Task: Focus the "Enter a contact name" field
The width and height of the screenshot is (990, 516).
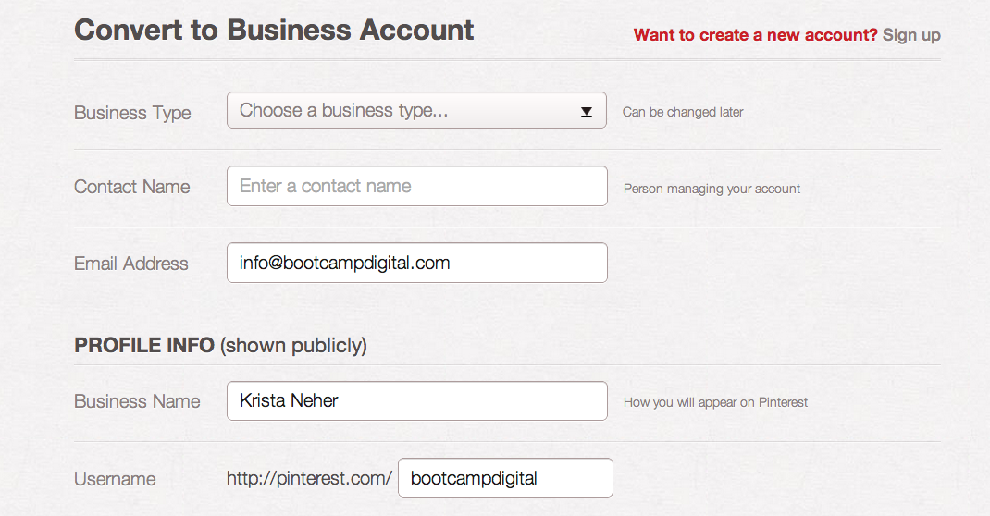Action: [416, 186]
